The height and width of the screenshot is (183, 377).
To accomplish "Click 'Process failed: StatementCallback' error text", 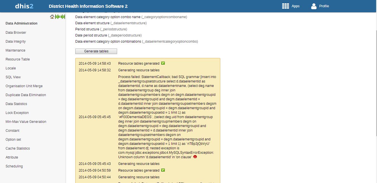I will coord(167,117).
